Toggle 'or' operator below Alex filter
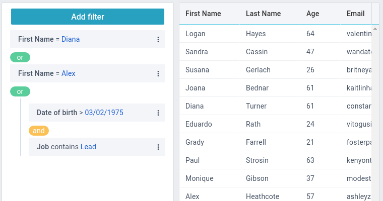The image size is (383, 201). [20, 91]
